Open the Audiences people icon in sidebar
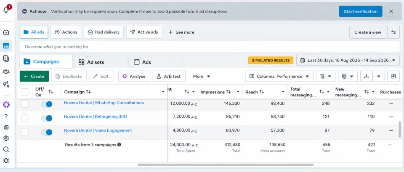This screenshot has width=404, height=172. (6, 71)
